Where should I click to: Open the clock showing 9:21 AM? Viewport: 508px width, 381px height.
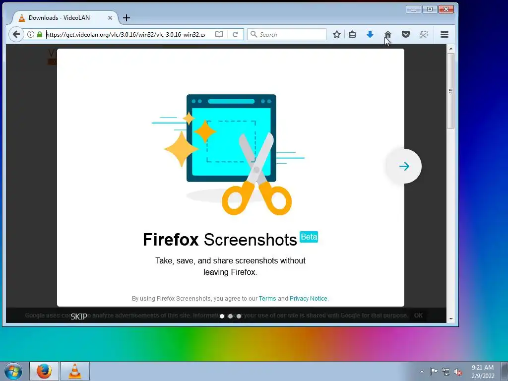pyautogui.click(x=483, y=371)
